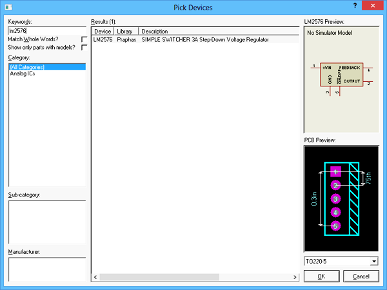
Task: Click the Cancel button
Action: [x=361, y=276]
